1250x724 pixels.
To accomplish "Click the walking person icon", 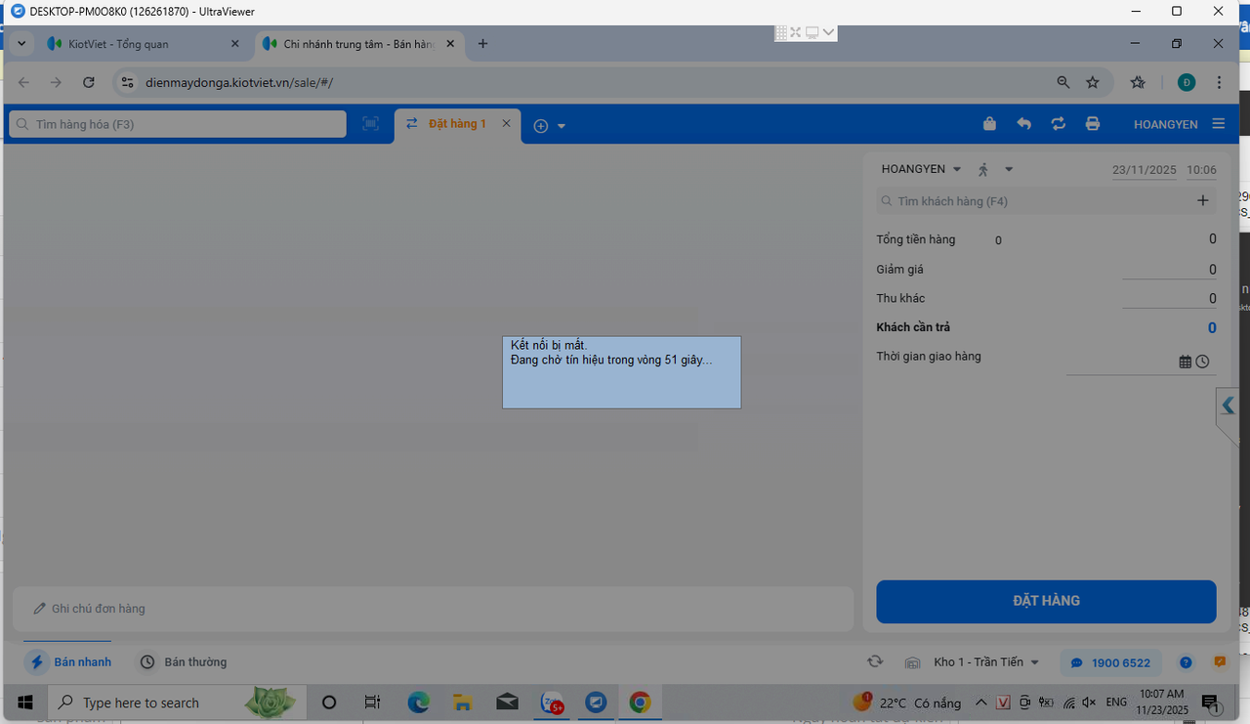I will tap(983, 169).
